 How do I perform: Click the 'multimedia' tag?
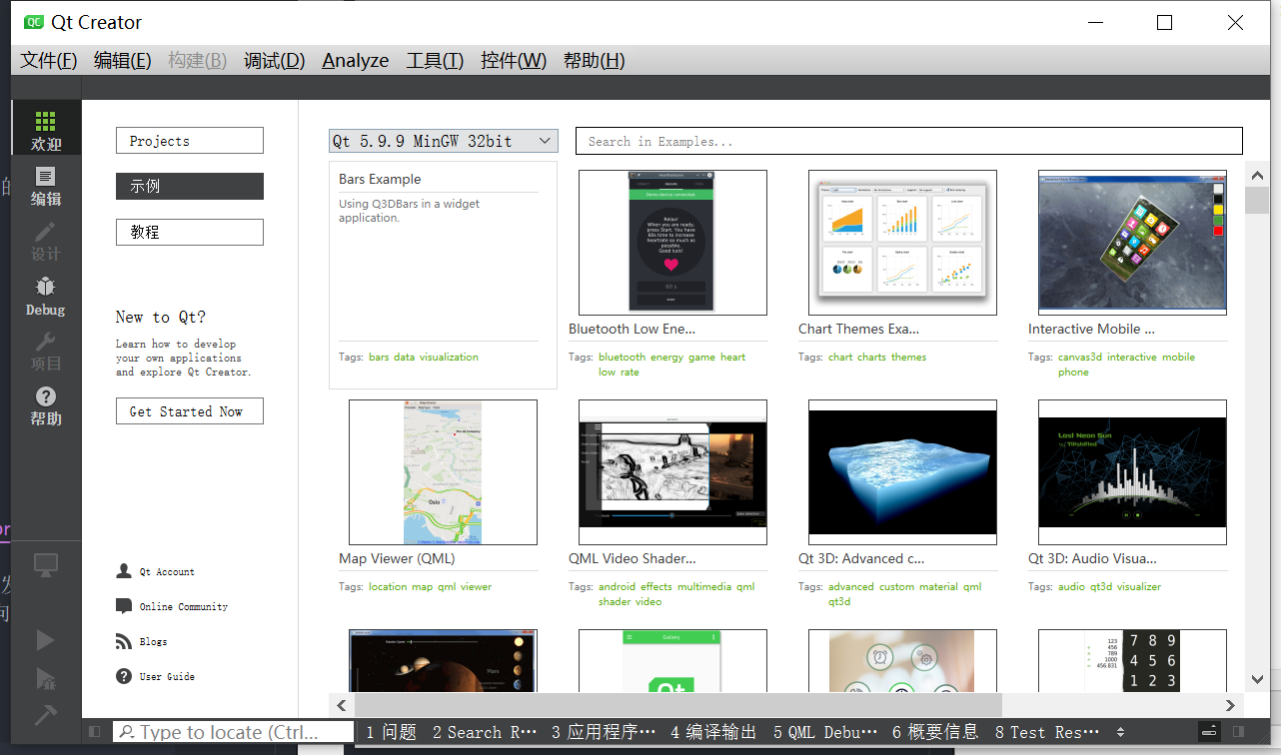(x=704, y=586)
